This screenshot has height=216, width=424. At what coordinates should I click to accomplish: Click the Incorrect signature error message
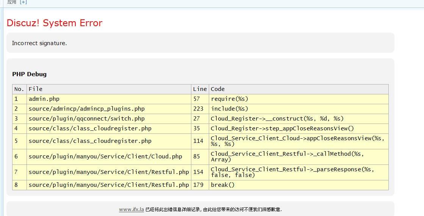point(39,43)
